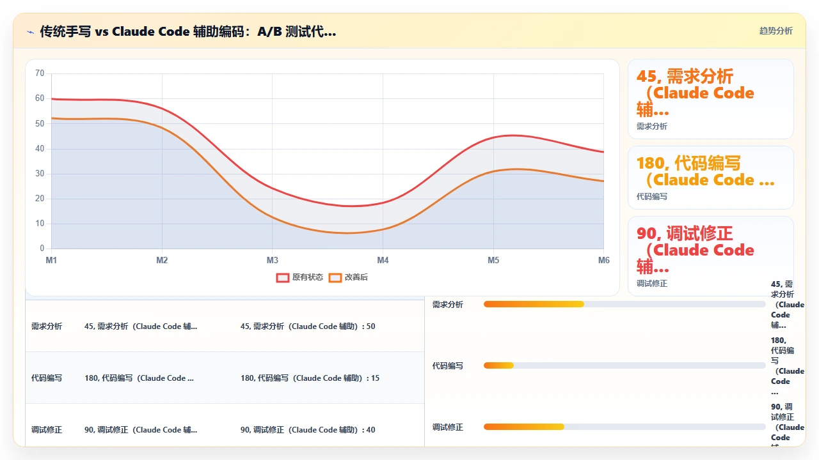Click the 代码编写 progress bar
This screenshot has width=819, height=460.
[624, 365]
